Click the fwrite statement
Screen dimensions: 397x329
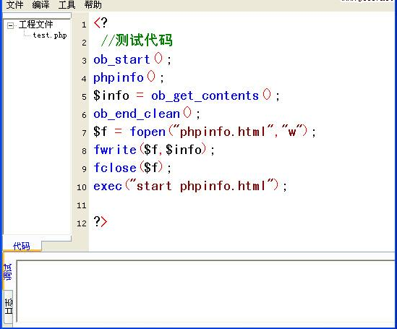click(x=154, y=150)
